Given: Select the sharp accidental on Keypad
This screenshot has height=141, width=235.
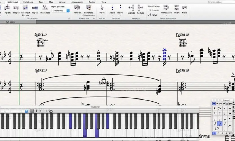Looking at the screenshot, I should [x=219, y=113].
